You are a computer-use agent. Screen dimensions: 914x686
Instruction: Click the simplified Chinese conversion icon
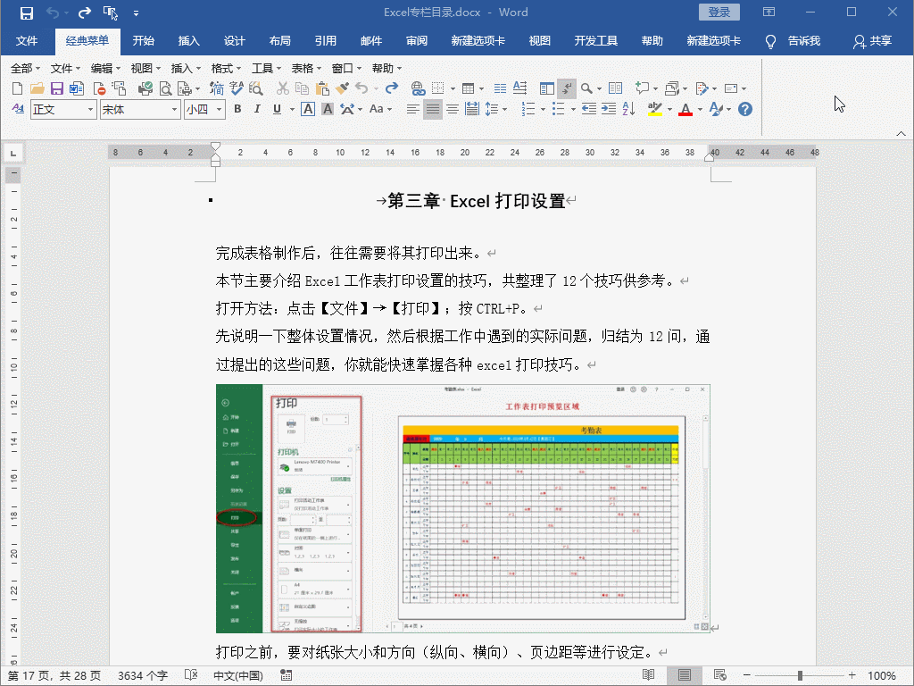217,88
